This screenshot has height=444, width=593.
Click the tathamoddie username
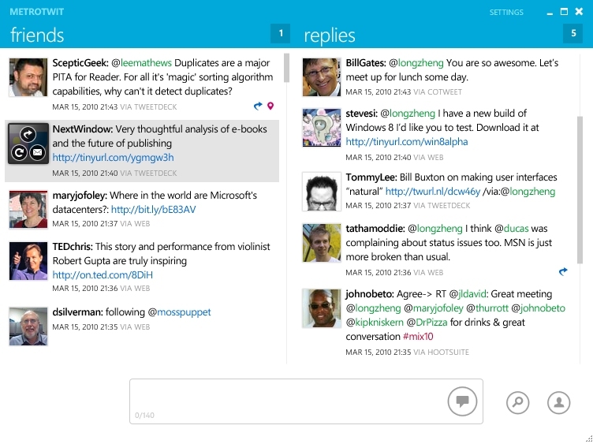pos(375,229)
